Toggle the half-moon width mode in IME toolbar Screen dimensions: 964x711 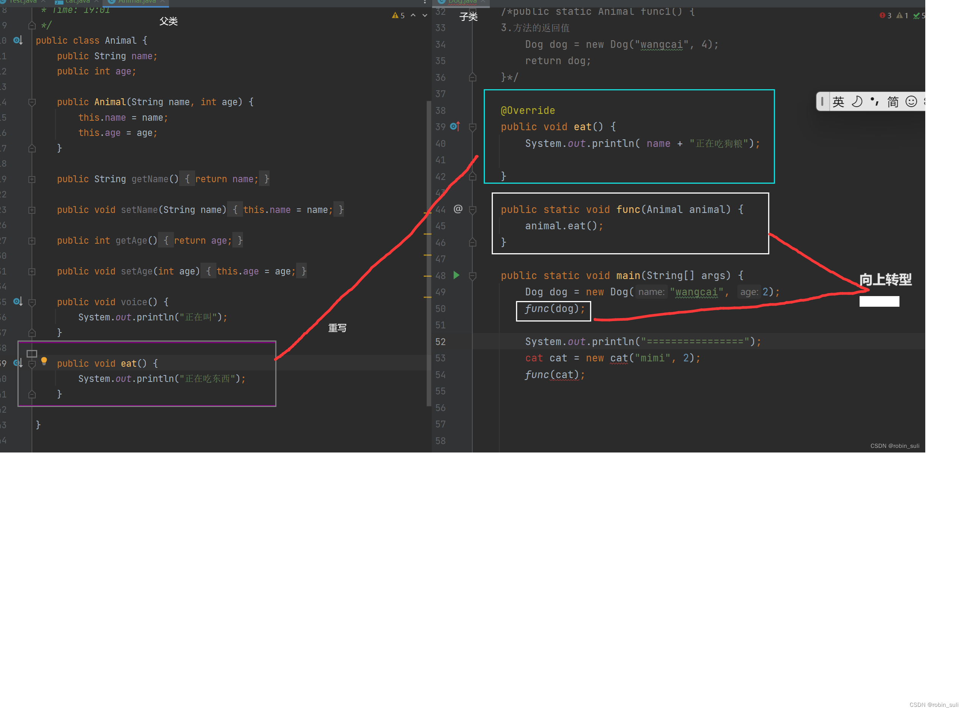[857, 102]
